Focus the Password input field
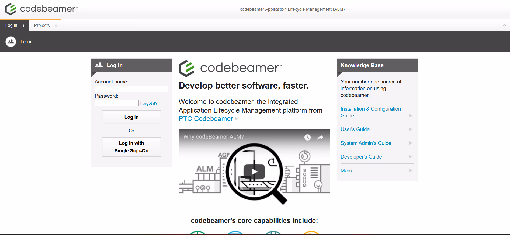This screenshot has width=510, height=235. 117,103
